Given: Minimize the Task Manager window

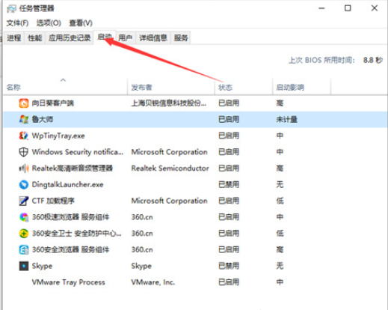Looking at the screenshot, I should [x=321, y=8].
